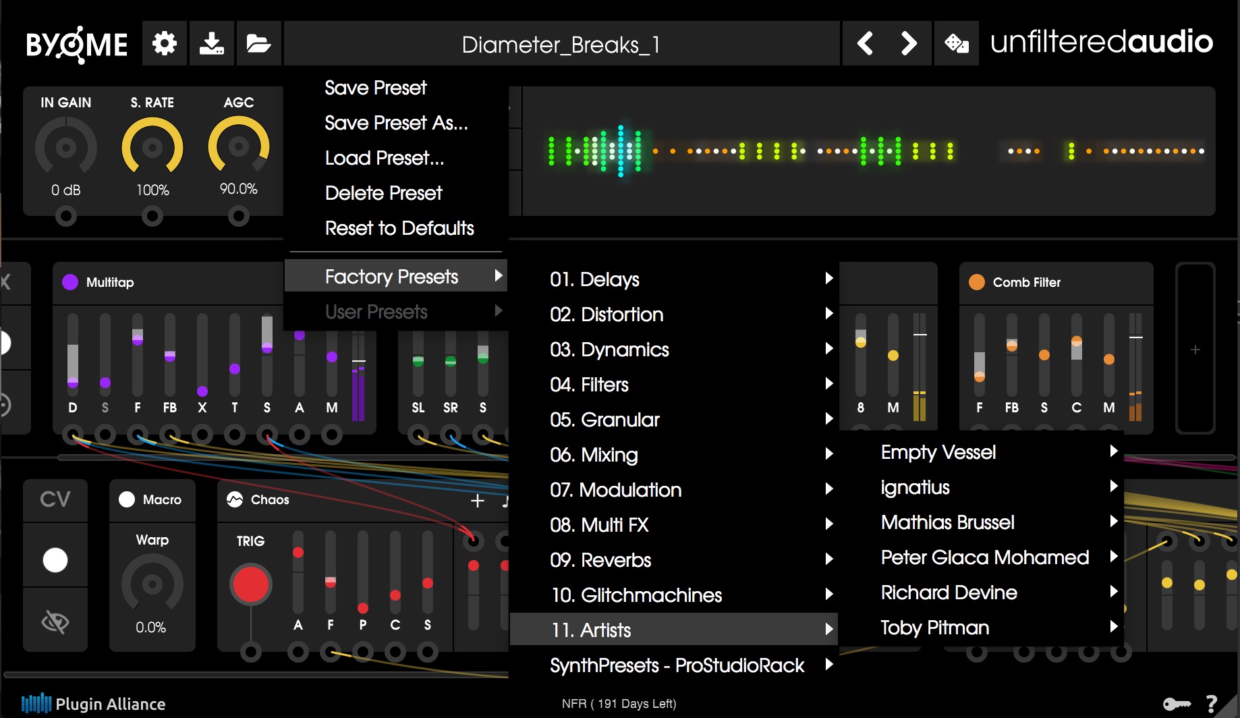This screenshot has width=1240, height=718.
Task: Go to previous preset with left arrow
Action: (865, 44)
